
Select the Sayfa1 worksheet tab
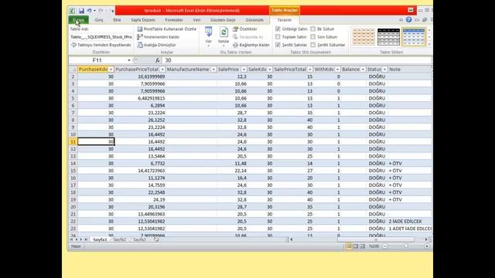pos(100,239)
